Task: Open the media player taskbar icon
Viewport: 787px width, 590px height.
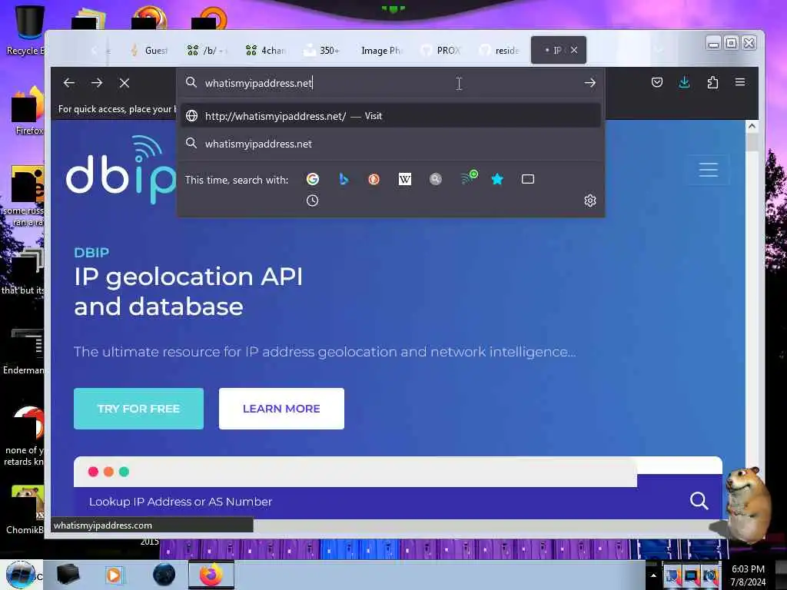Action: pyautogui.click(x=114, y=575)
